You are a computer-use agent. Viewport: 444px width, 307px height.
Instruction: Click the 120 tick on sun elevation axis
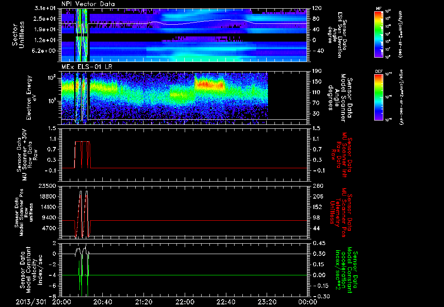pos(317,8)
